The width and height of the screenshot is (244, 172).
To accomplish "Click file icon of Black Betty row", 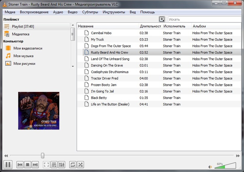I will 86,98.
